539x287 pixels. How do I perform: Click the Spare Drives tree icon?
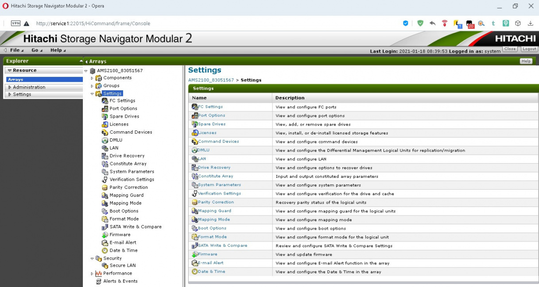(x=105, y=117)
